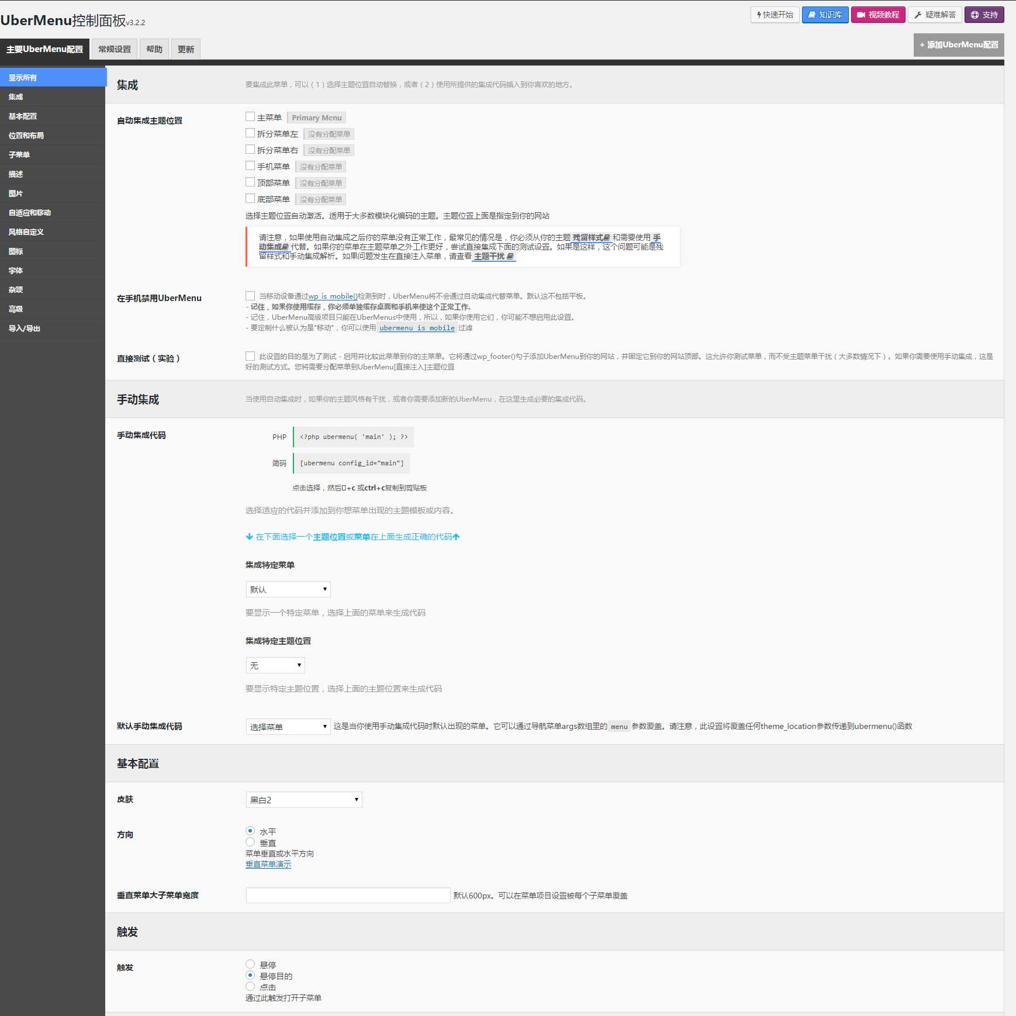Screen dimensions: 1016x1016
Task: Select 图标 in the sidebar
Action: 53,251
